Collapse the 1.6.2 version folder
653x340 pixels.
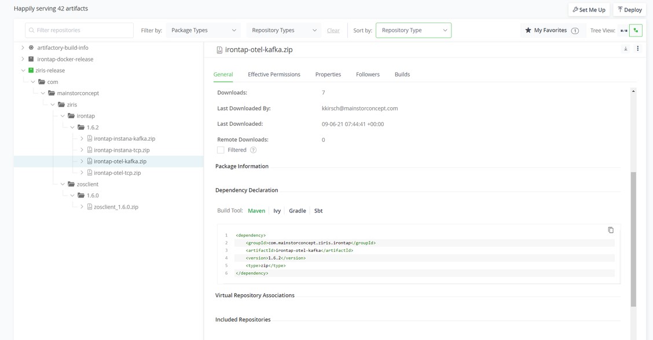click(72, 127)
